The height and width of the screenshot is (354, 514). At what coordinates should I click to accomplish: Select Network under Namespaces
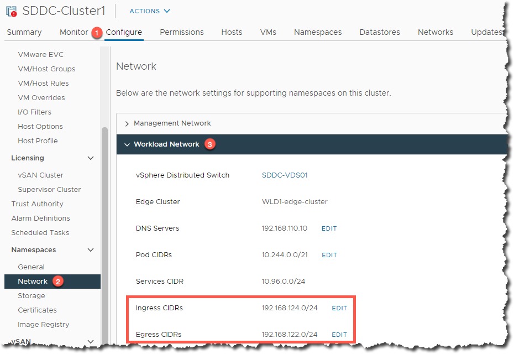click(x=53, y=282)
